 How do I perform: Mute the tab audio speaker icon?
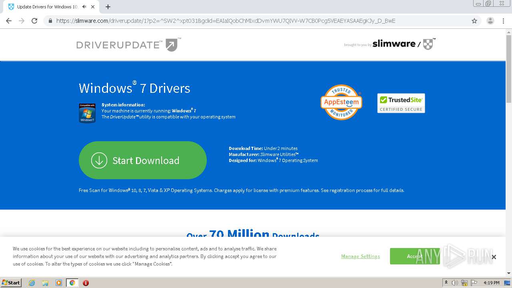[84, 7]
